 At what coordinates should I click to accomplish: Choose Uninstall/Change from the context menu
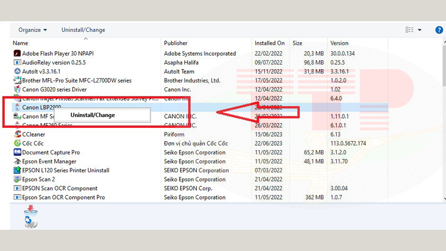point(92,115)
